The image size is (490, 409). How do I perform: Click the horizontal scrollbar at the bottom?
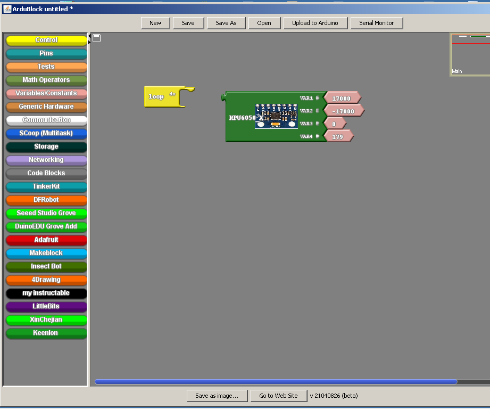click(x=276, y=381)
